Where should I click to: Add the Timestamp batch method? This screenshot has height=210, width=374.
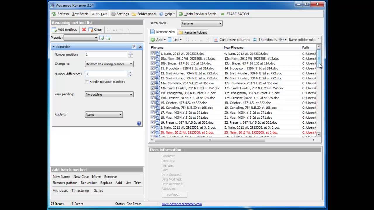pos(80,190)
